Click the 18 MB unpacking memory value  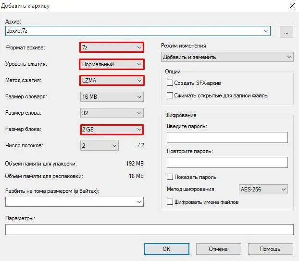pos(136,176)
